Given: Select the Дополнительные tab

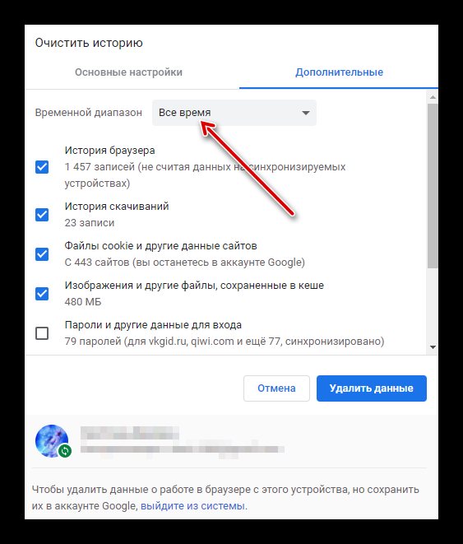Looking at the screenshot, I should coord(339,72).
